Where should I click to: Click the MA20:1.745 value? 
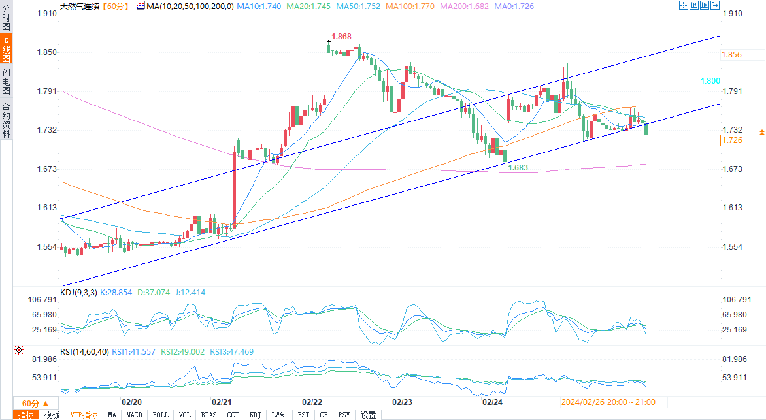(x=308, y=7)
